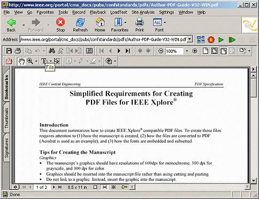The image size is (259, 199).
Task: Toggle the navigation pane icon
Action: (x=89, y=51)
